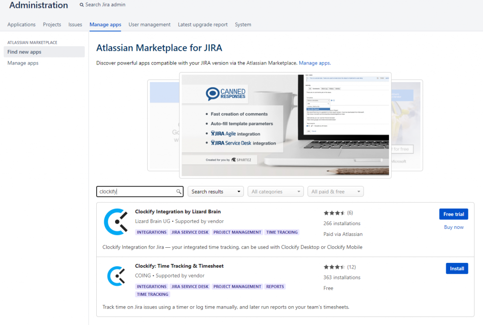
Task: Click the Clockify Integration by Lizard Brain app icon
Action: pos(116,221)
